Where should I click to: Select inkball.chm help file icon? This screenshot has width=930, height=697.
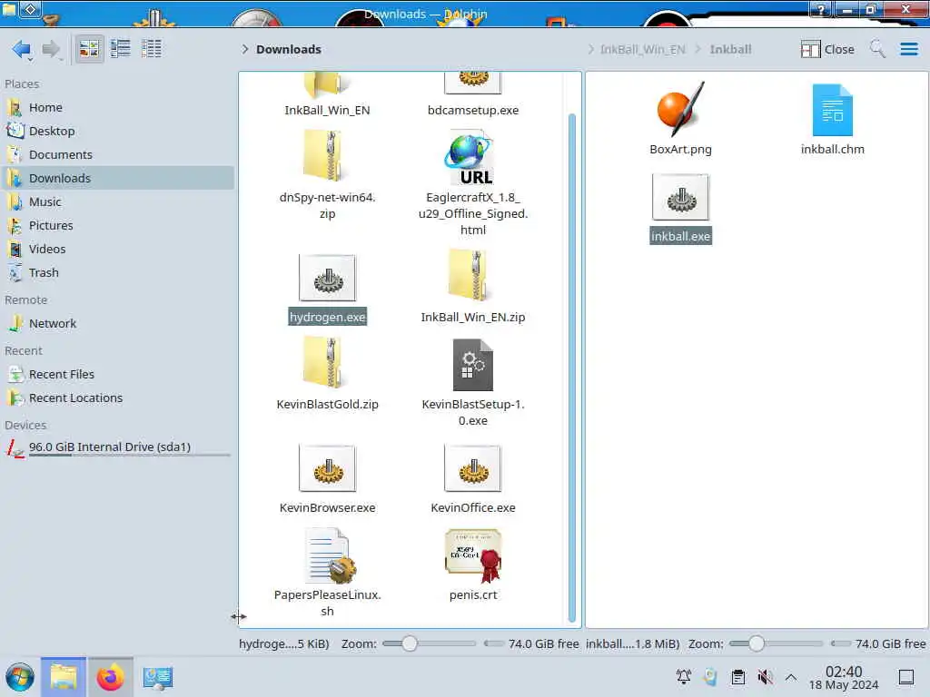pos(832,110)
